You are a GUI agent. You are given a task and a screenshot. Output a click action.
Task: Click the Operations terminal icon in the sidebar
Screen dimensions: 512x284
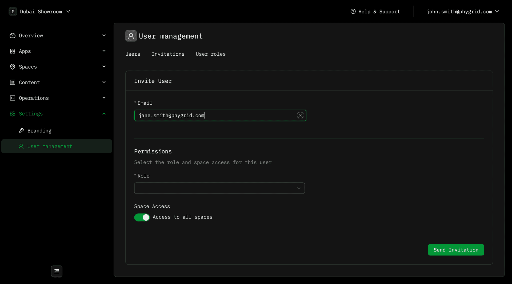(13, 98)
